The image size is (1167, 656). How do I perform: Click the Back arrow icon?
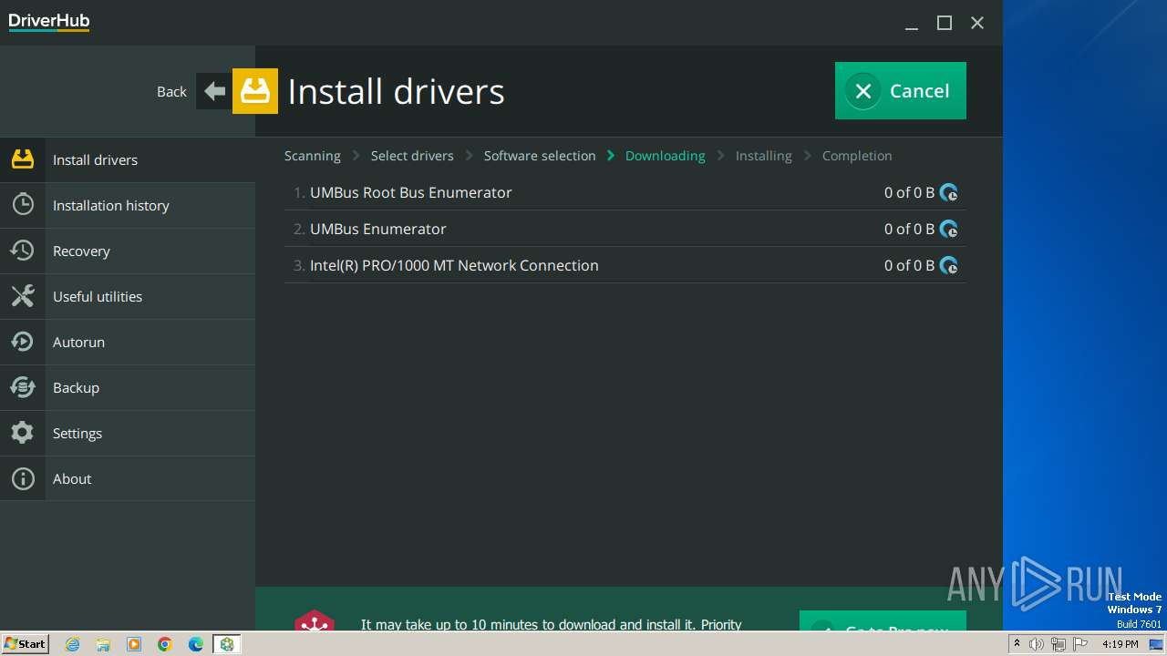tap(214, 91)
